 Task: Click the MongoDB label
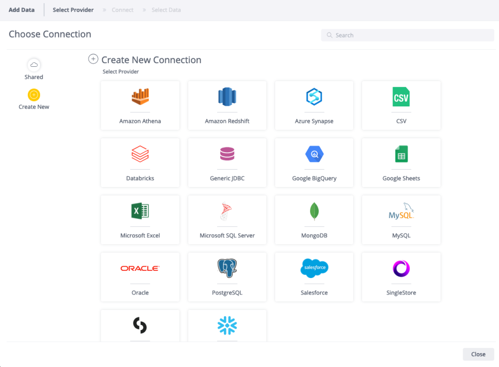[x=314, y=235]
